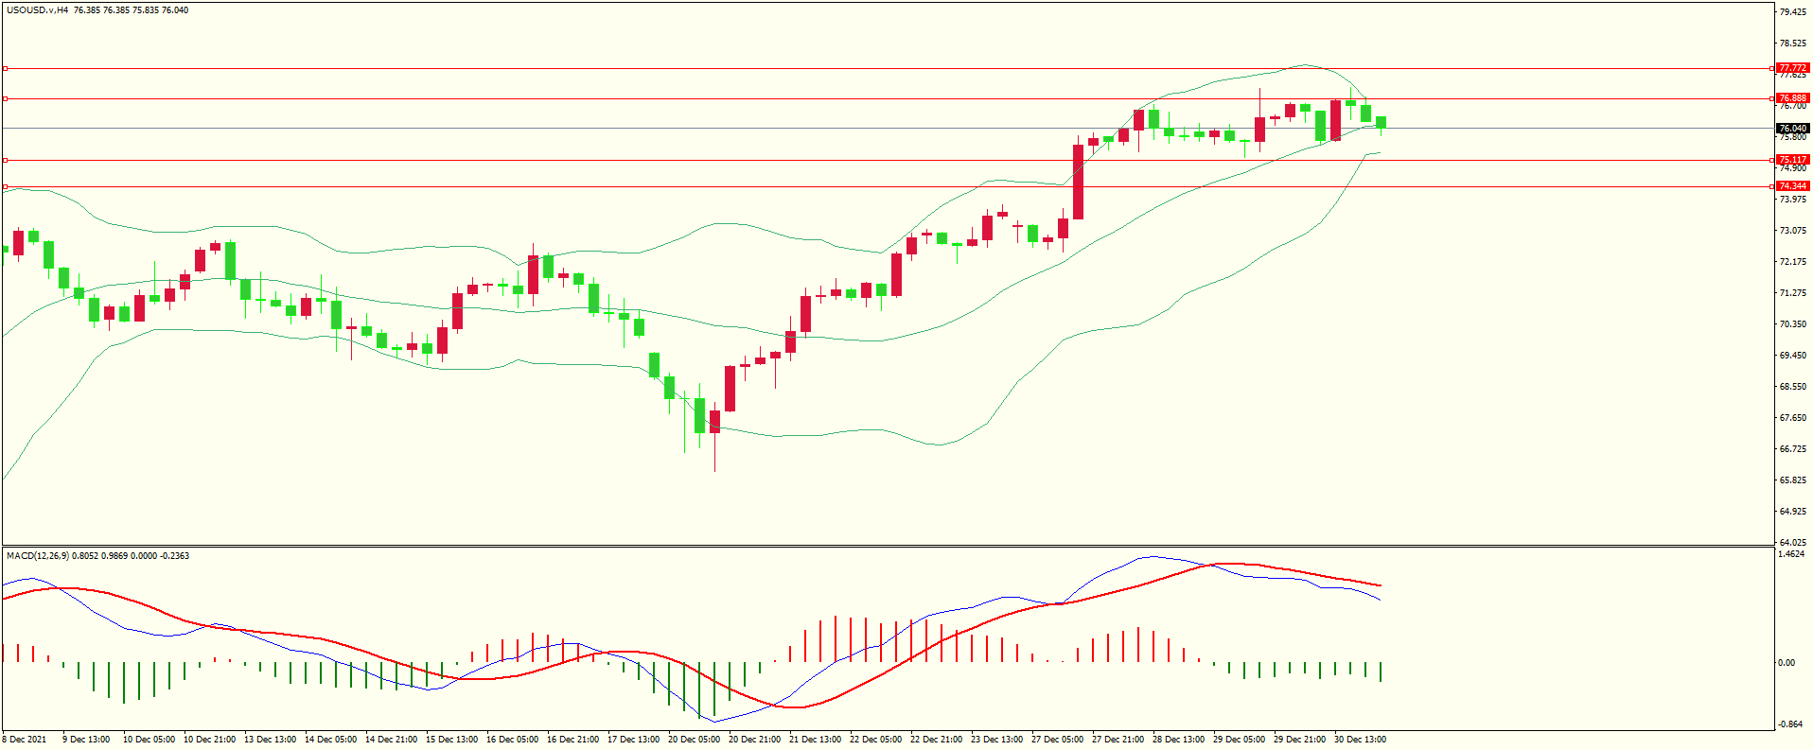Click the -0.864 MACD scale value
The width and height of the screenshot is (1813, 750).
(x=1789, y=724)
